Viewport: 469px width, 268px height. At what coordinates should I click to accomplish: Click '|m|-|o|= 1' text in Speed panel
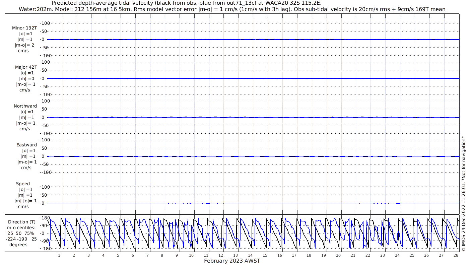coord(25,201)
